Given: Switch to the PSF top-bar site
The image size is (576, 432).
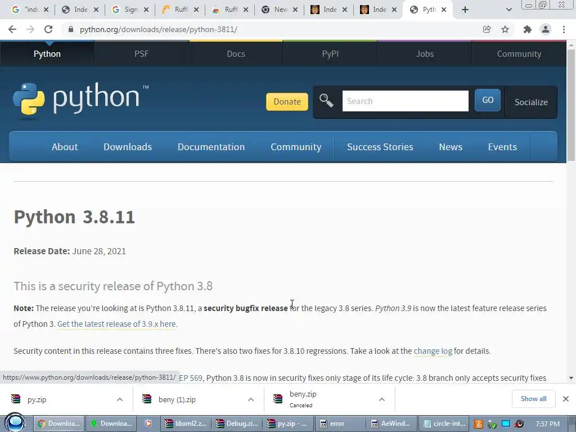Looking at the screenshot, I should pyautogui.click(x=141, y=53).
